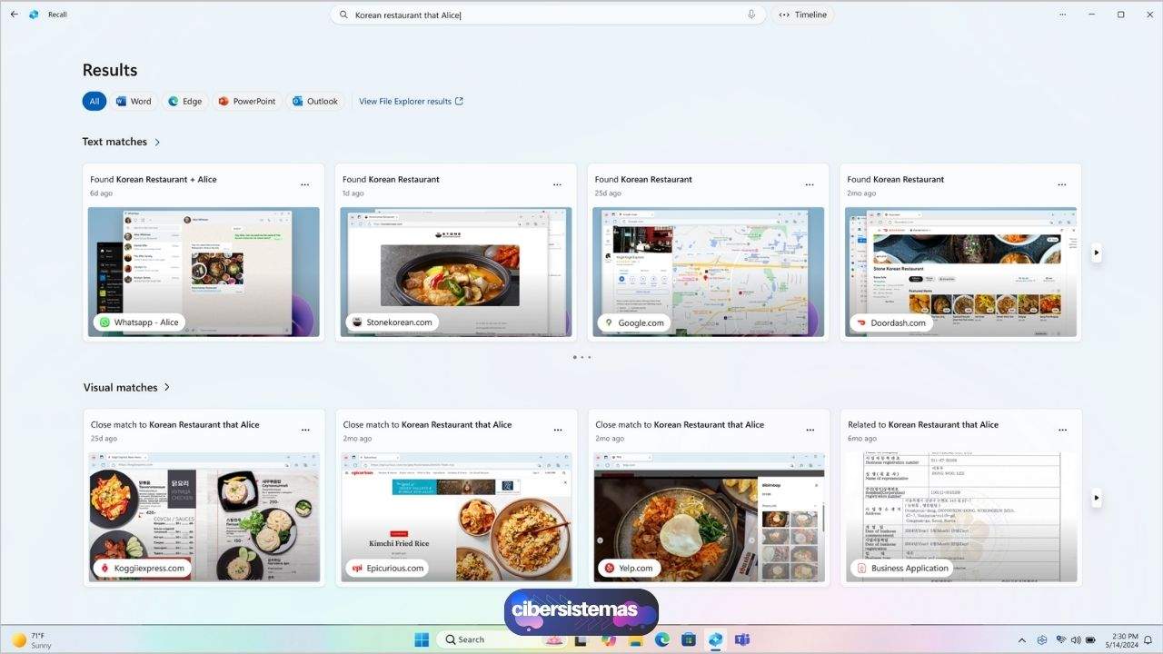The image size is (1163, 654).
Task: Open more options on the Doordash.com card
Action: tap(1061, 184)
